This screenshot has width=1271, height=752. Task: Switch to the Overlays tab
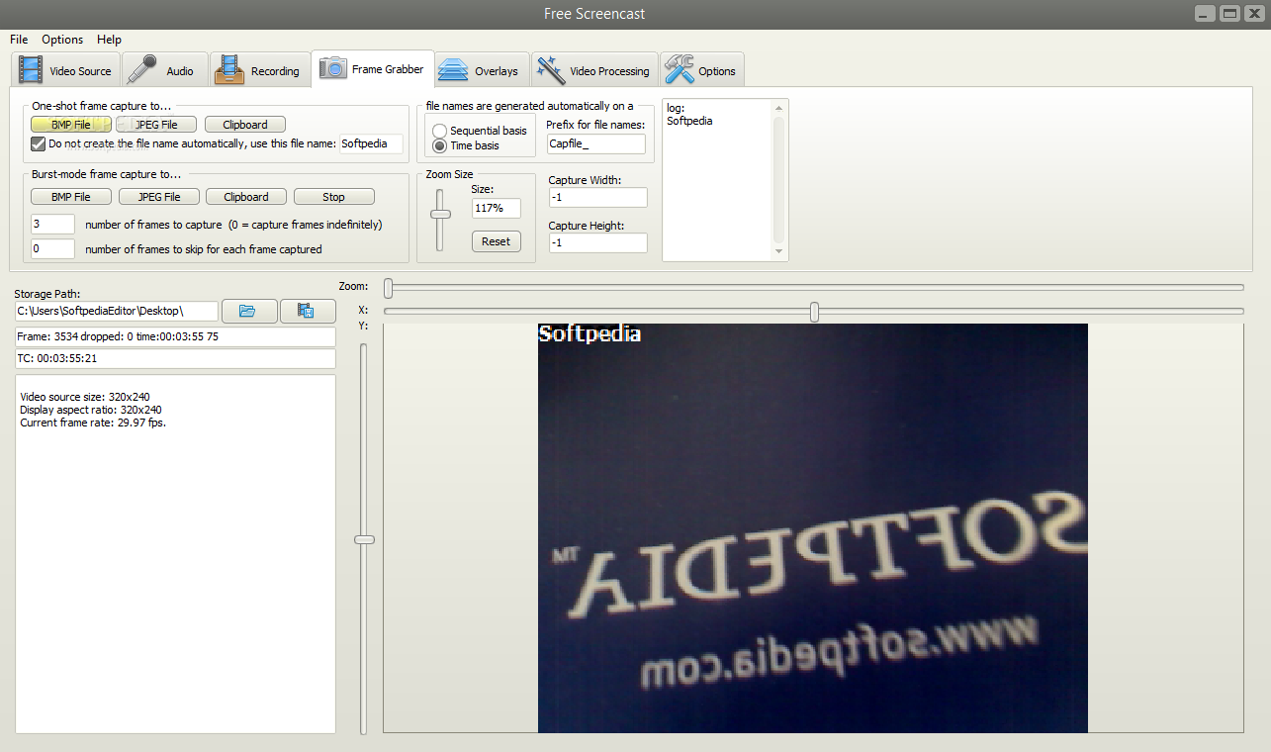482,70
